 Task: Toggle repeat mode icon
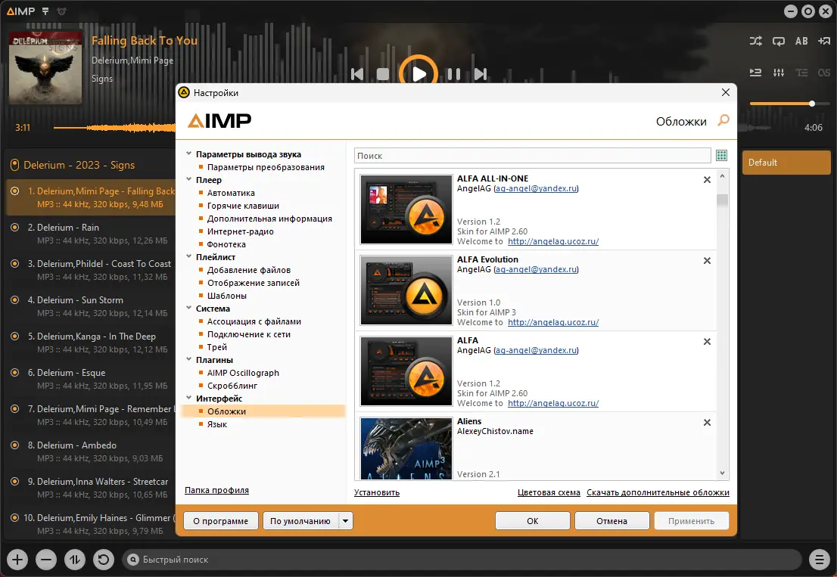(x=778, y=41)
